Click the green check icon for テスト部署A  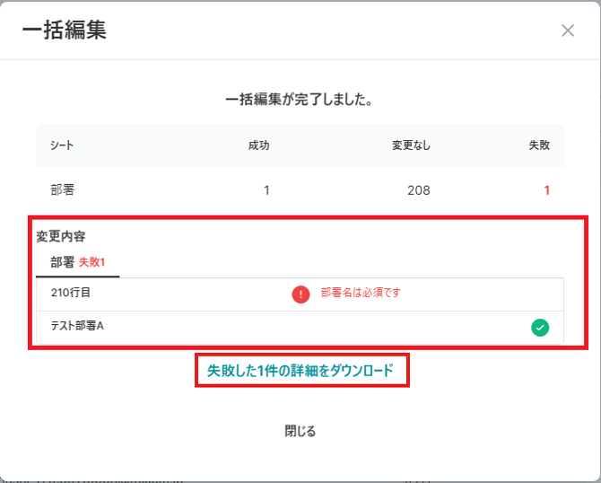coord(540,328)
